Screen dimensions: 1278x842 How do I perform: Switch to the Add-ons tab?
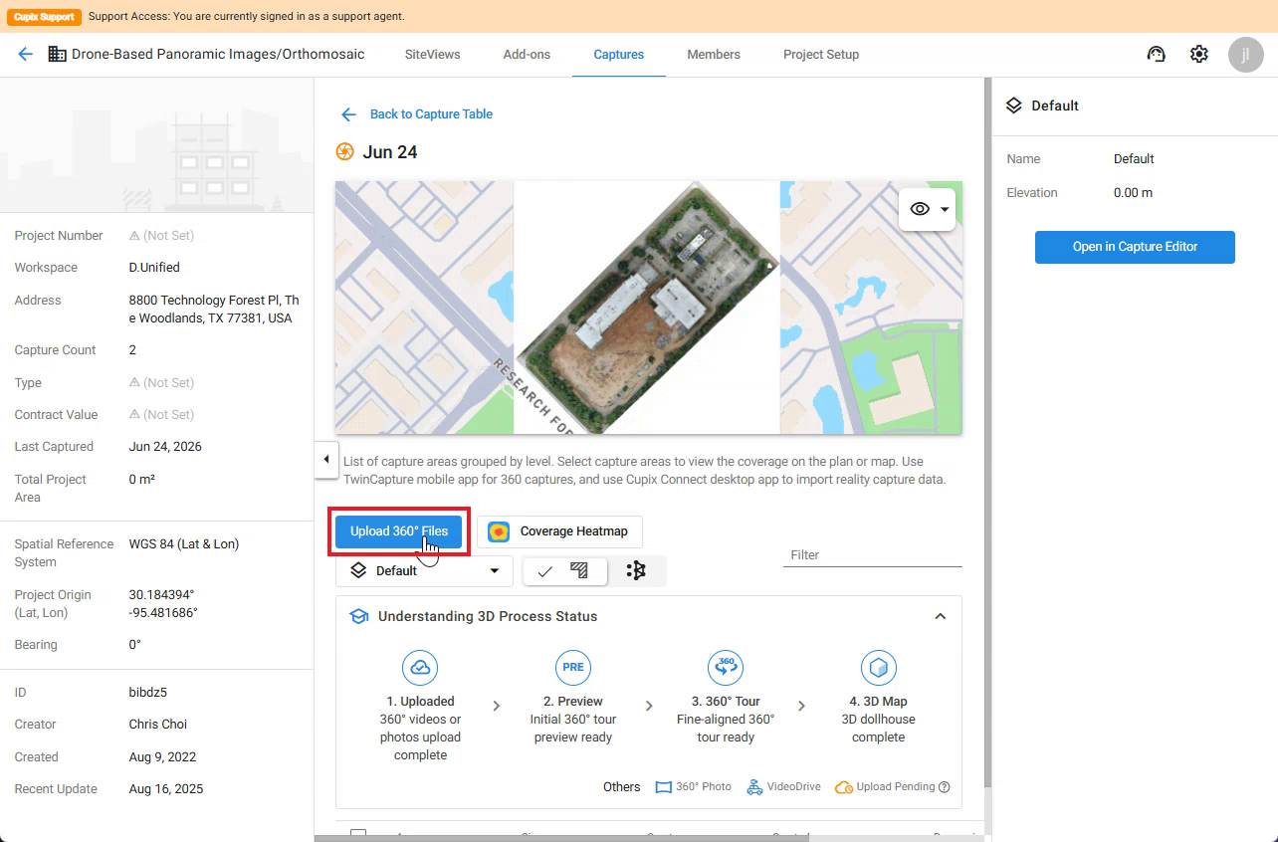click(527, 55)
